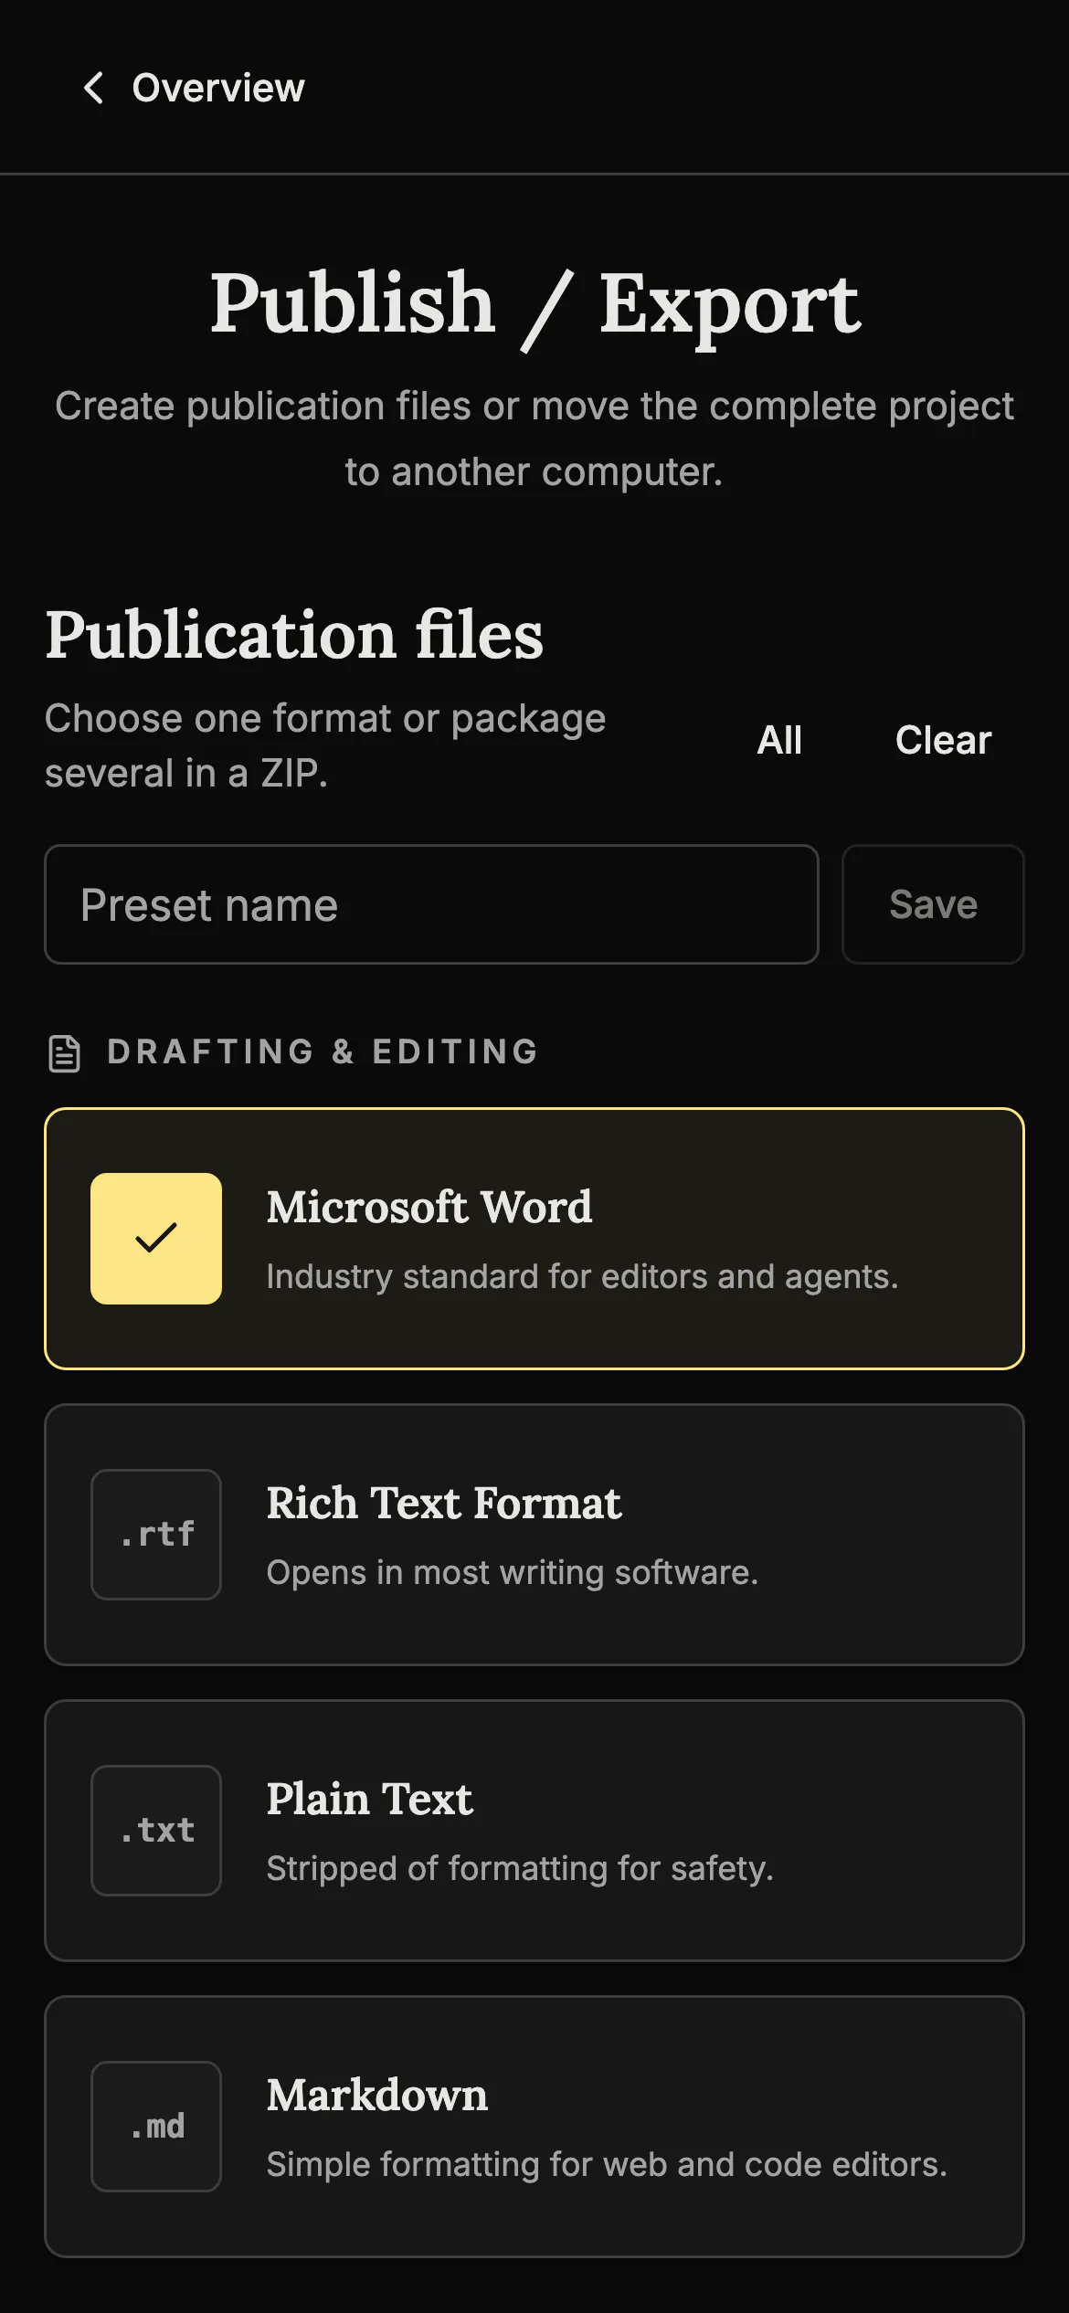This screenshot has width=1069, height=2313.
Task: Click 'Industry standard for editors and agents.'
Action: (582, 1277)
